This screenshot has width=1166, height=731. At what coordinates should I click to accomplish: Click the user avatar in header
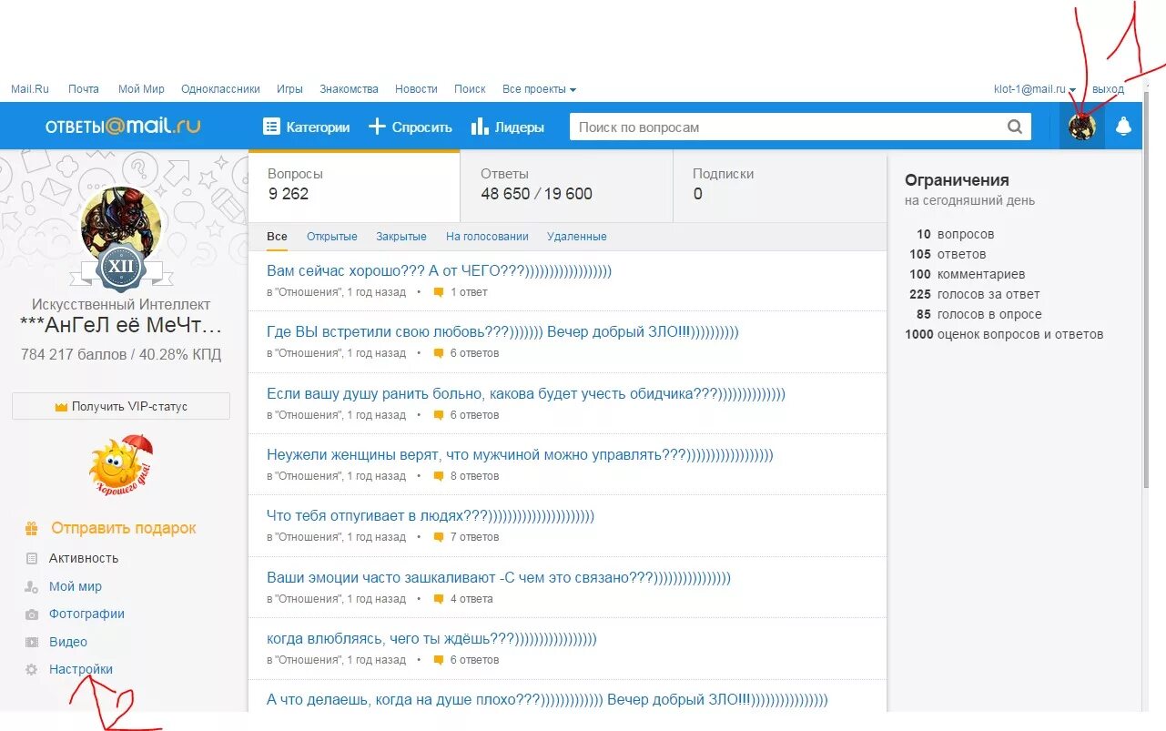click(x=1082, y=127)
